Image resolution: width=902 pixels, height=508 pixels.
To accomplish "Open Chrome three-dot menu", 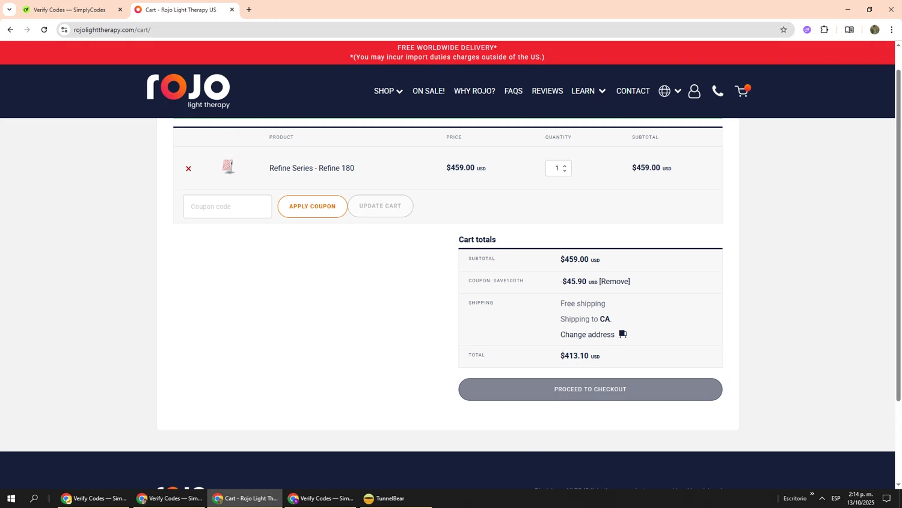I will 892,29.
